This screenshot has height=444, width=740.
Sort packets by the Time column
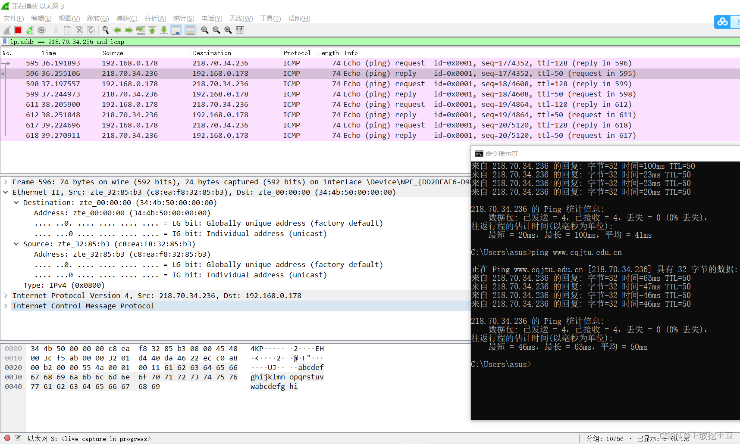(x=70, y=53)
